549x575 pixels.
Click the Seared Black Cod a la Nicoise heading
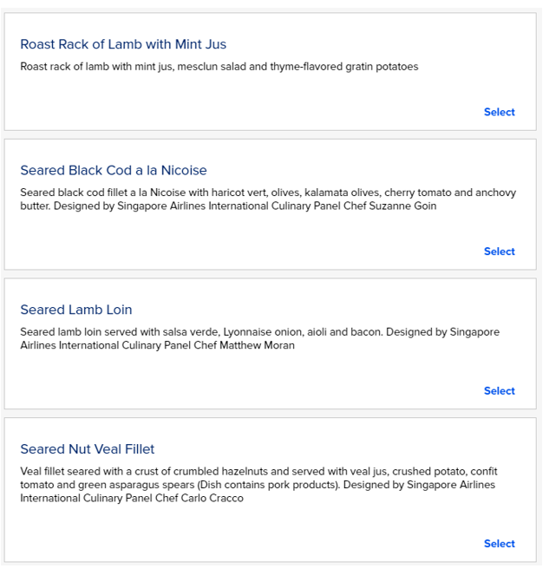pyautogui.click(x=114, y=171)
